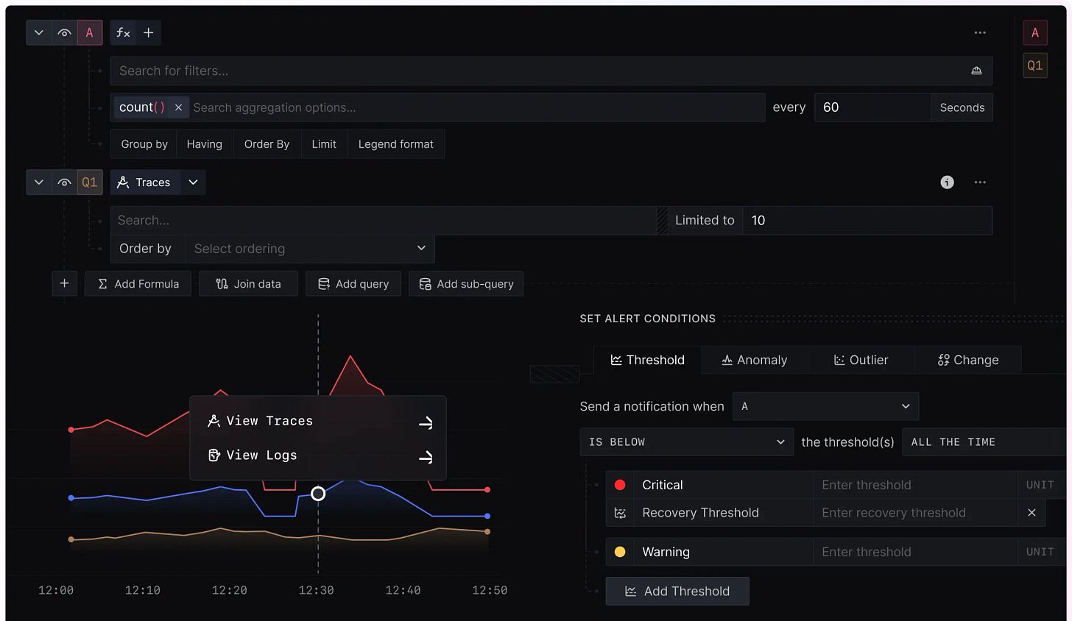Click the icon at right of filter search
Image resolution: width=1072 pixels, height=621 pixels.
(976, 71)
